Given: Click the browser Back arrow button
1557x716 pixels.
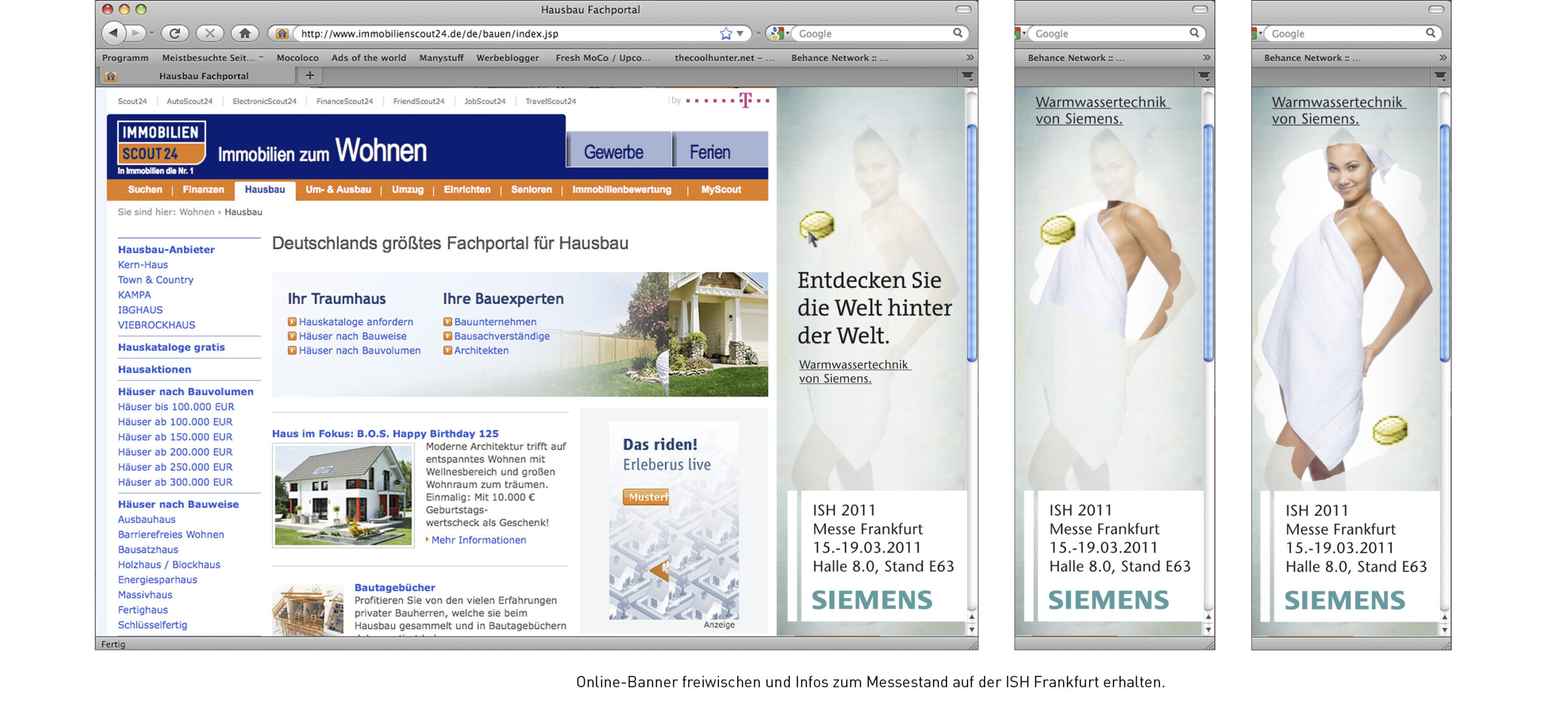Looking at the screenshot, I should (x=113, y=33).
